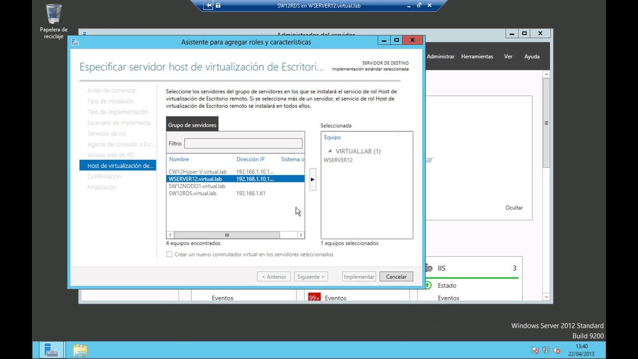The image size is (638, 359).
Task: Select 'Host de virtualización de...' wizard step
Action: [118, 166]
